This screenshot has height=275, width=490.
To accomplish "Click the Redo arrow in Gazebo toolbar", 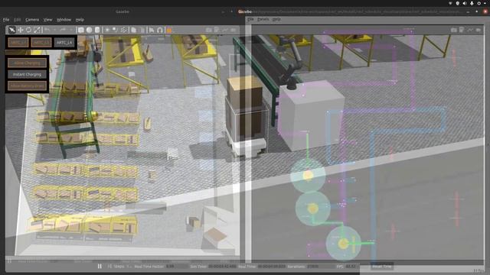I will pyautogui.click(x=63, y=30).
